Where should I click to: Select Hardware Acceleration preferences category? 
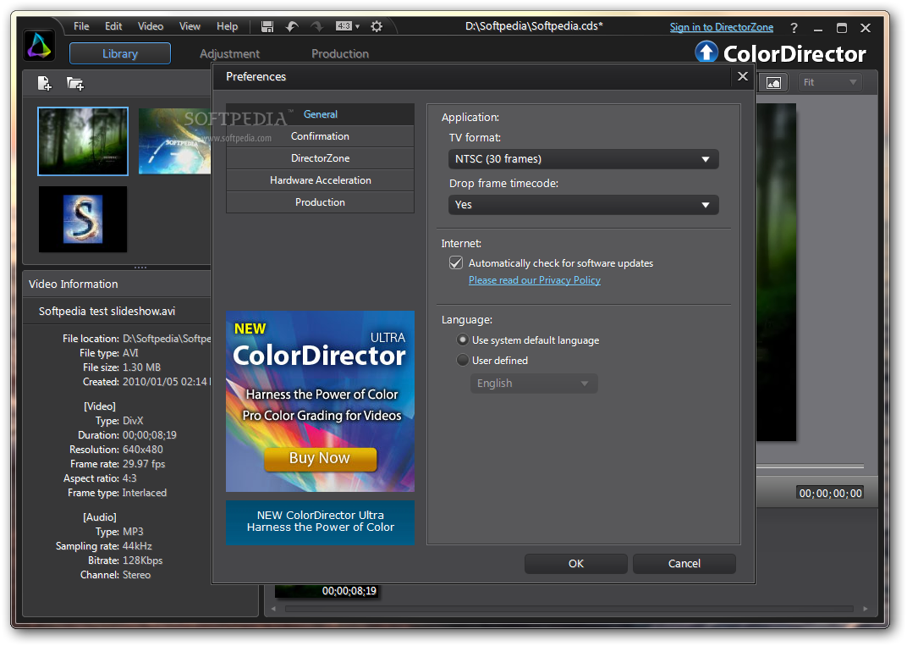(x=321, y=180)
